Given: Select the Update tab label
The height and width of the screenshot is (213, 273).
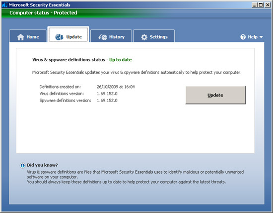Looking at the screenshot, I should [74, 37].
